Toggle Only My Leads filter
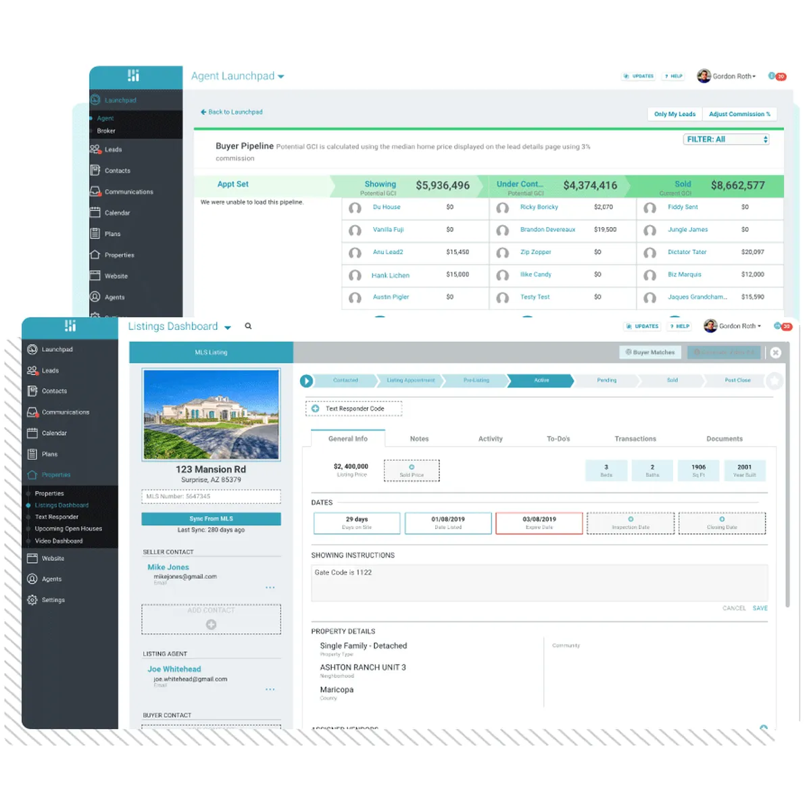 pos(674,114)
